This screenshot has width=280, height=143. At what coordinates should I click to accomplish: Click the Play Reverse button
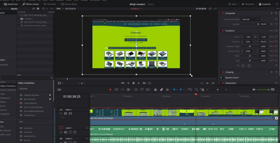128,83
